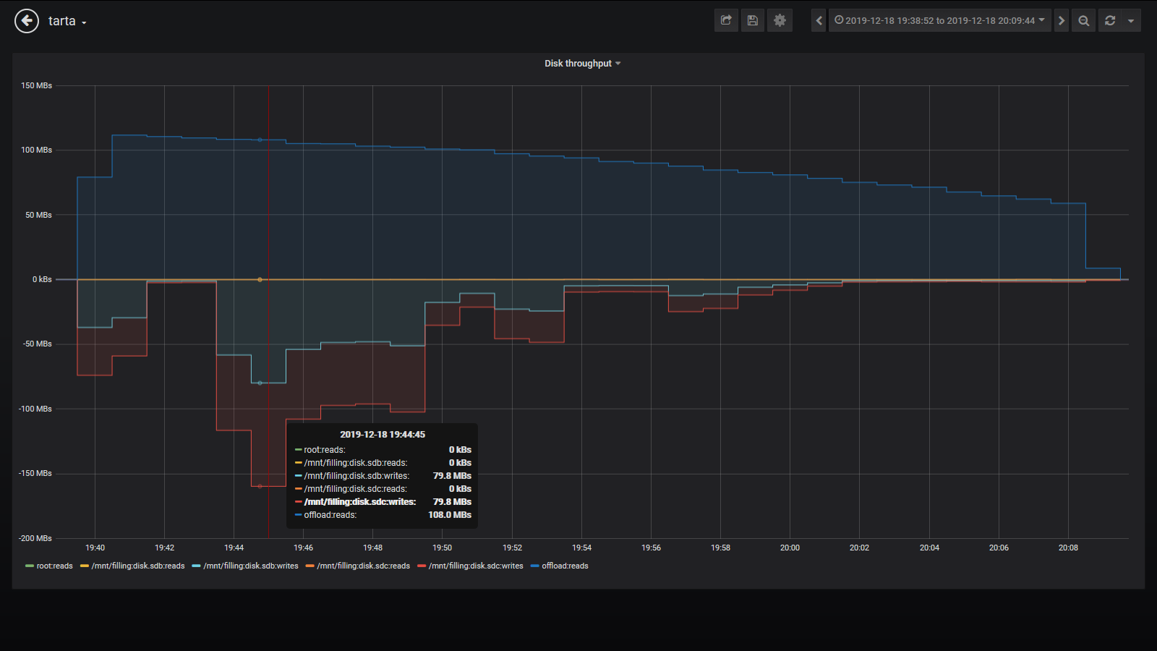The image size is (1157, 651).
Task: Save the dashboard with the floppy icon
Action: point(753,20)
